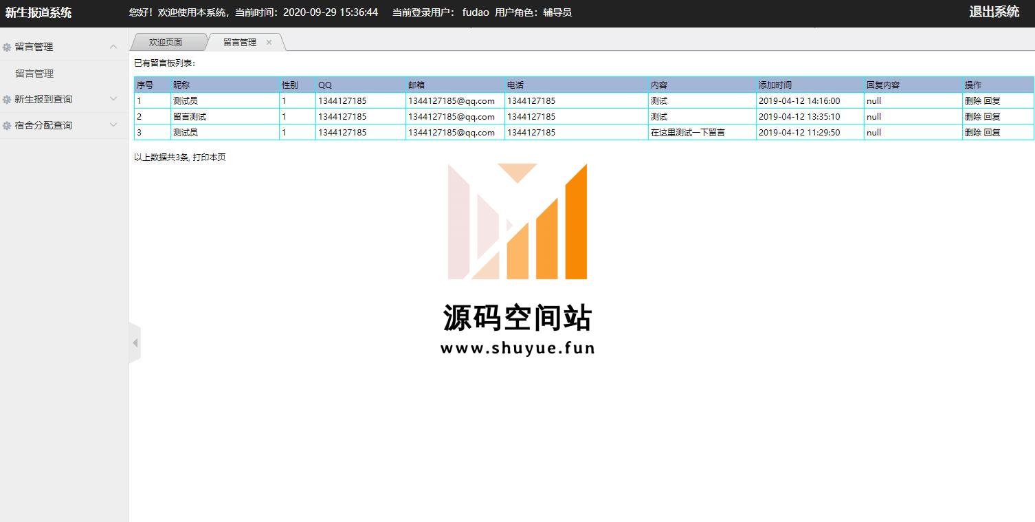Image resolution: width=1035 pixels, height=522 pixels.
Task: Expand the 宿舍分配查询 section
Action: coord(113,125)
